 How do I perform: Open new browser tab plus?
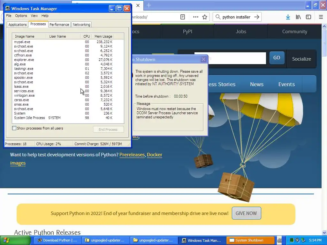(149, 5)
